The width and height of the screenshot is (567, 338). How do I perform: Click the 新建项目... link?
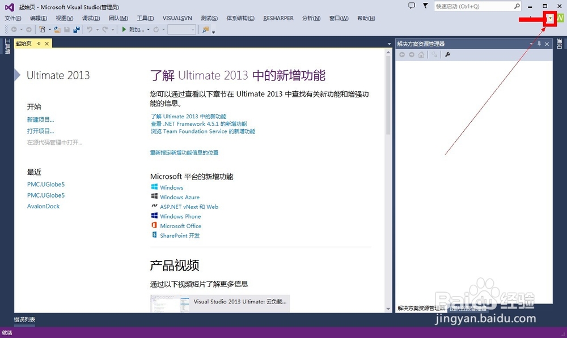pyautogui.click(x=40, y=119)
